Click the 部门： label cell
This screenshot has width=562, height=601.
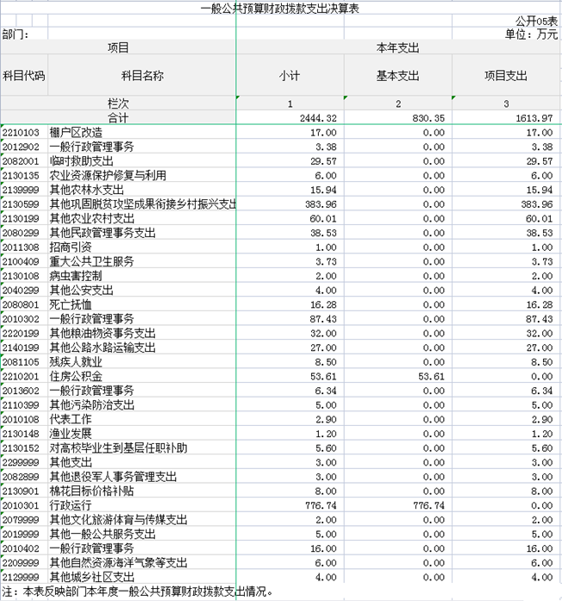point(16,34)
